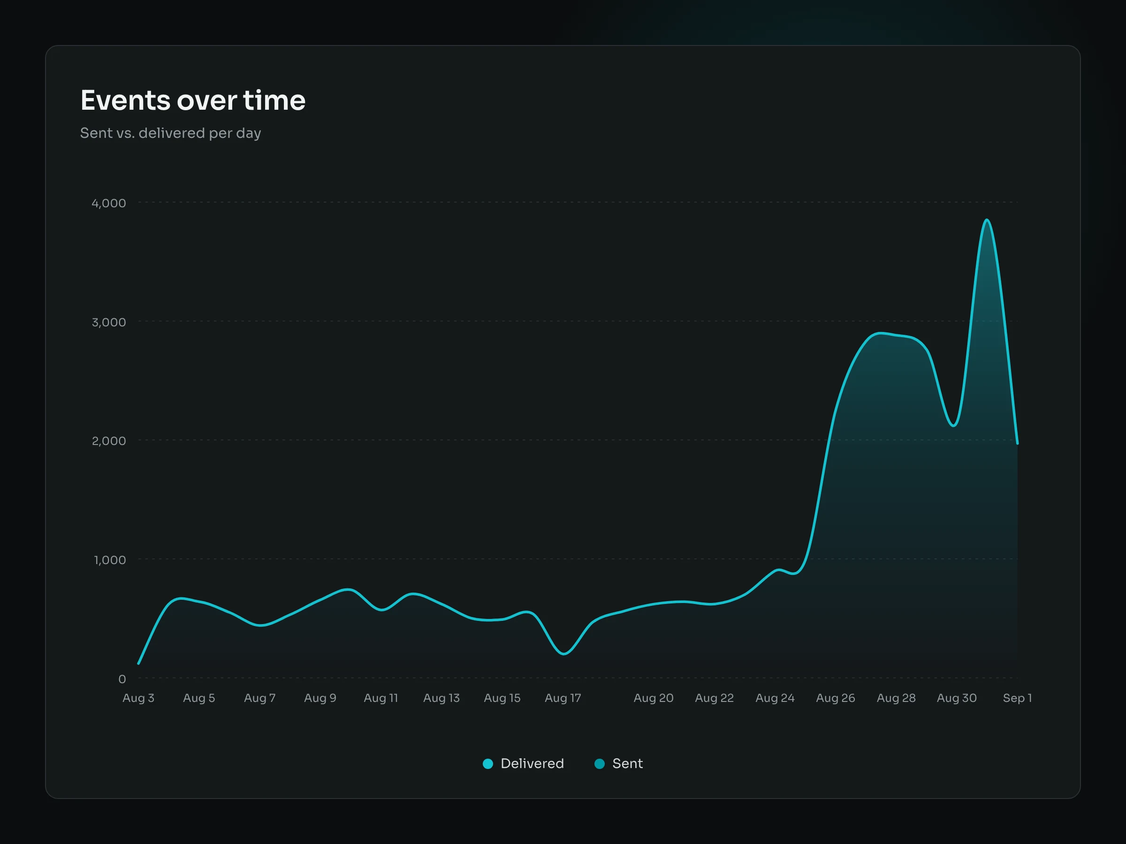The height and width of the screenshot is (844, 1126).
Task: Toggle the Delivered series in the legend
Action: [x=523, y=764]
